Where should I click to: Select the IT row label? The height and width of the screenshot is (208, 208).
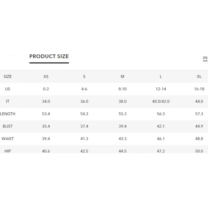click(8, 102)
